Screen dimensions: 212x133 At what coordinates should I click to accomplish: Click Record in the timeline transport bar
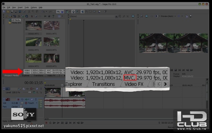click(46, 123)
